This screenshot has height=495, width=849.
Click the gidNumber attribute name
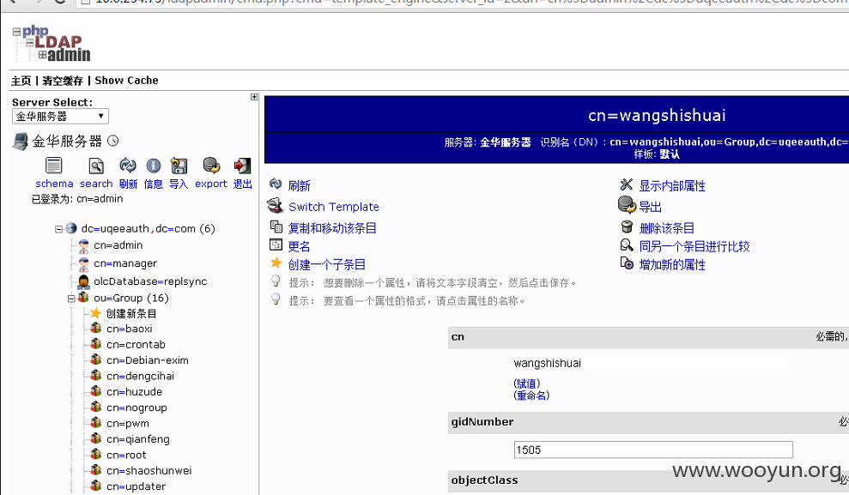pyautogui.click(x=482, y=421)
